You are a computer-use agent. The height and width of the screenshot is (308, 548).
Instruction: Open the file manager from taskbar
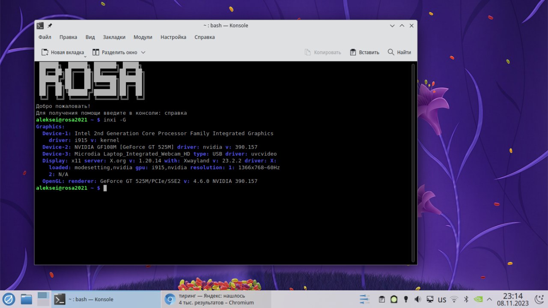point(27,299)
